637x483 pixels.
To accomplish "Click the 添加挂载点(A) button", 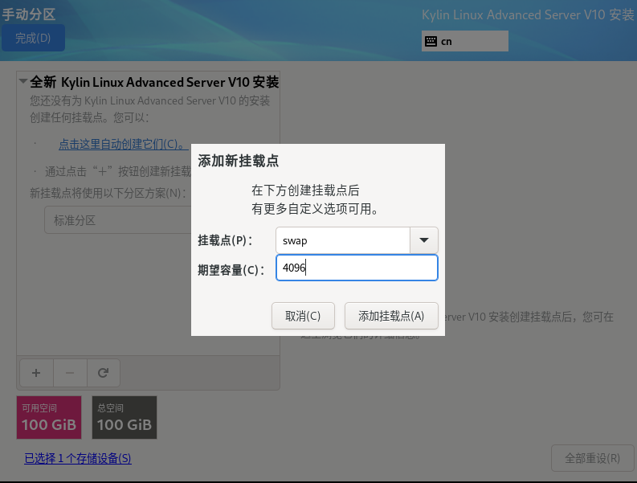I will (x=391, y=316).
